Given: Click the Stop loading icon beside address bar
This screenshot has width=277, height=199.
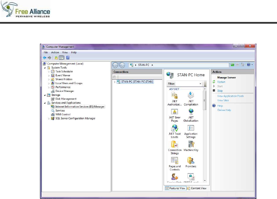Looking at the screenshot, I should pyautogui.click(x=238, y=65).
